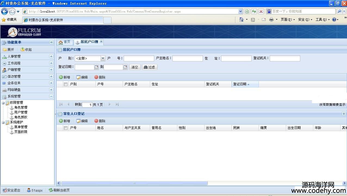This screenshot has height=196, width=347.
Task: Click 刷新当前页 in bottom bar
Action: [59, 190]
